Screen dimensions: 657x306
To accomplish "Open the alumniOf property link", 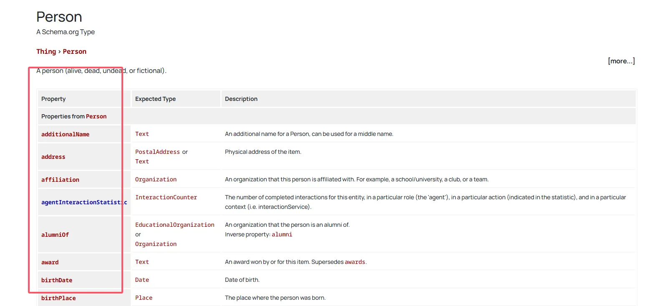I will (55, 235).
